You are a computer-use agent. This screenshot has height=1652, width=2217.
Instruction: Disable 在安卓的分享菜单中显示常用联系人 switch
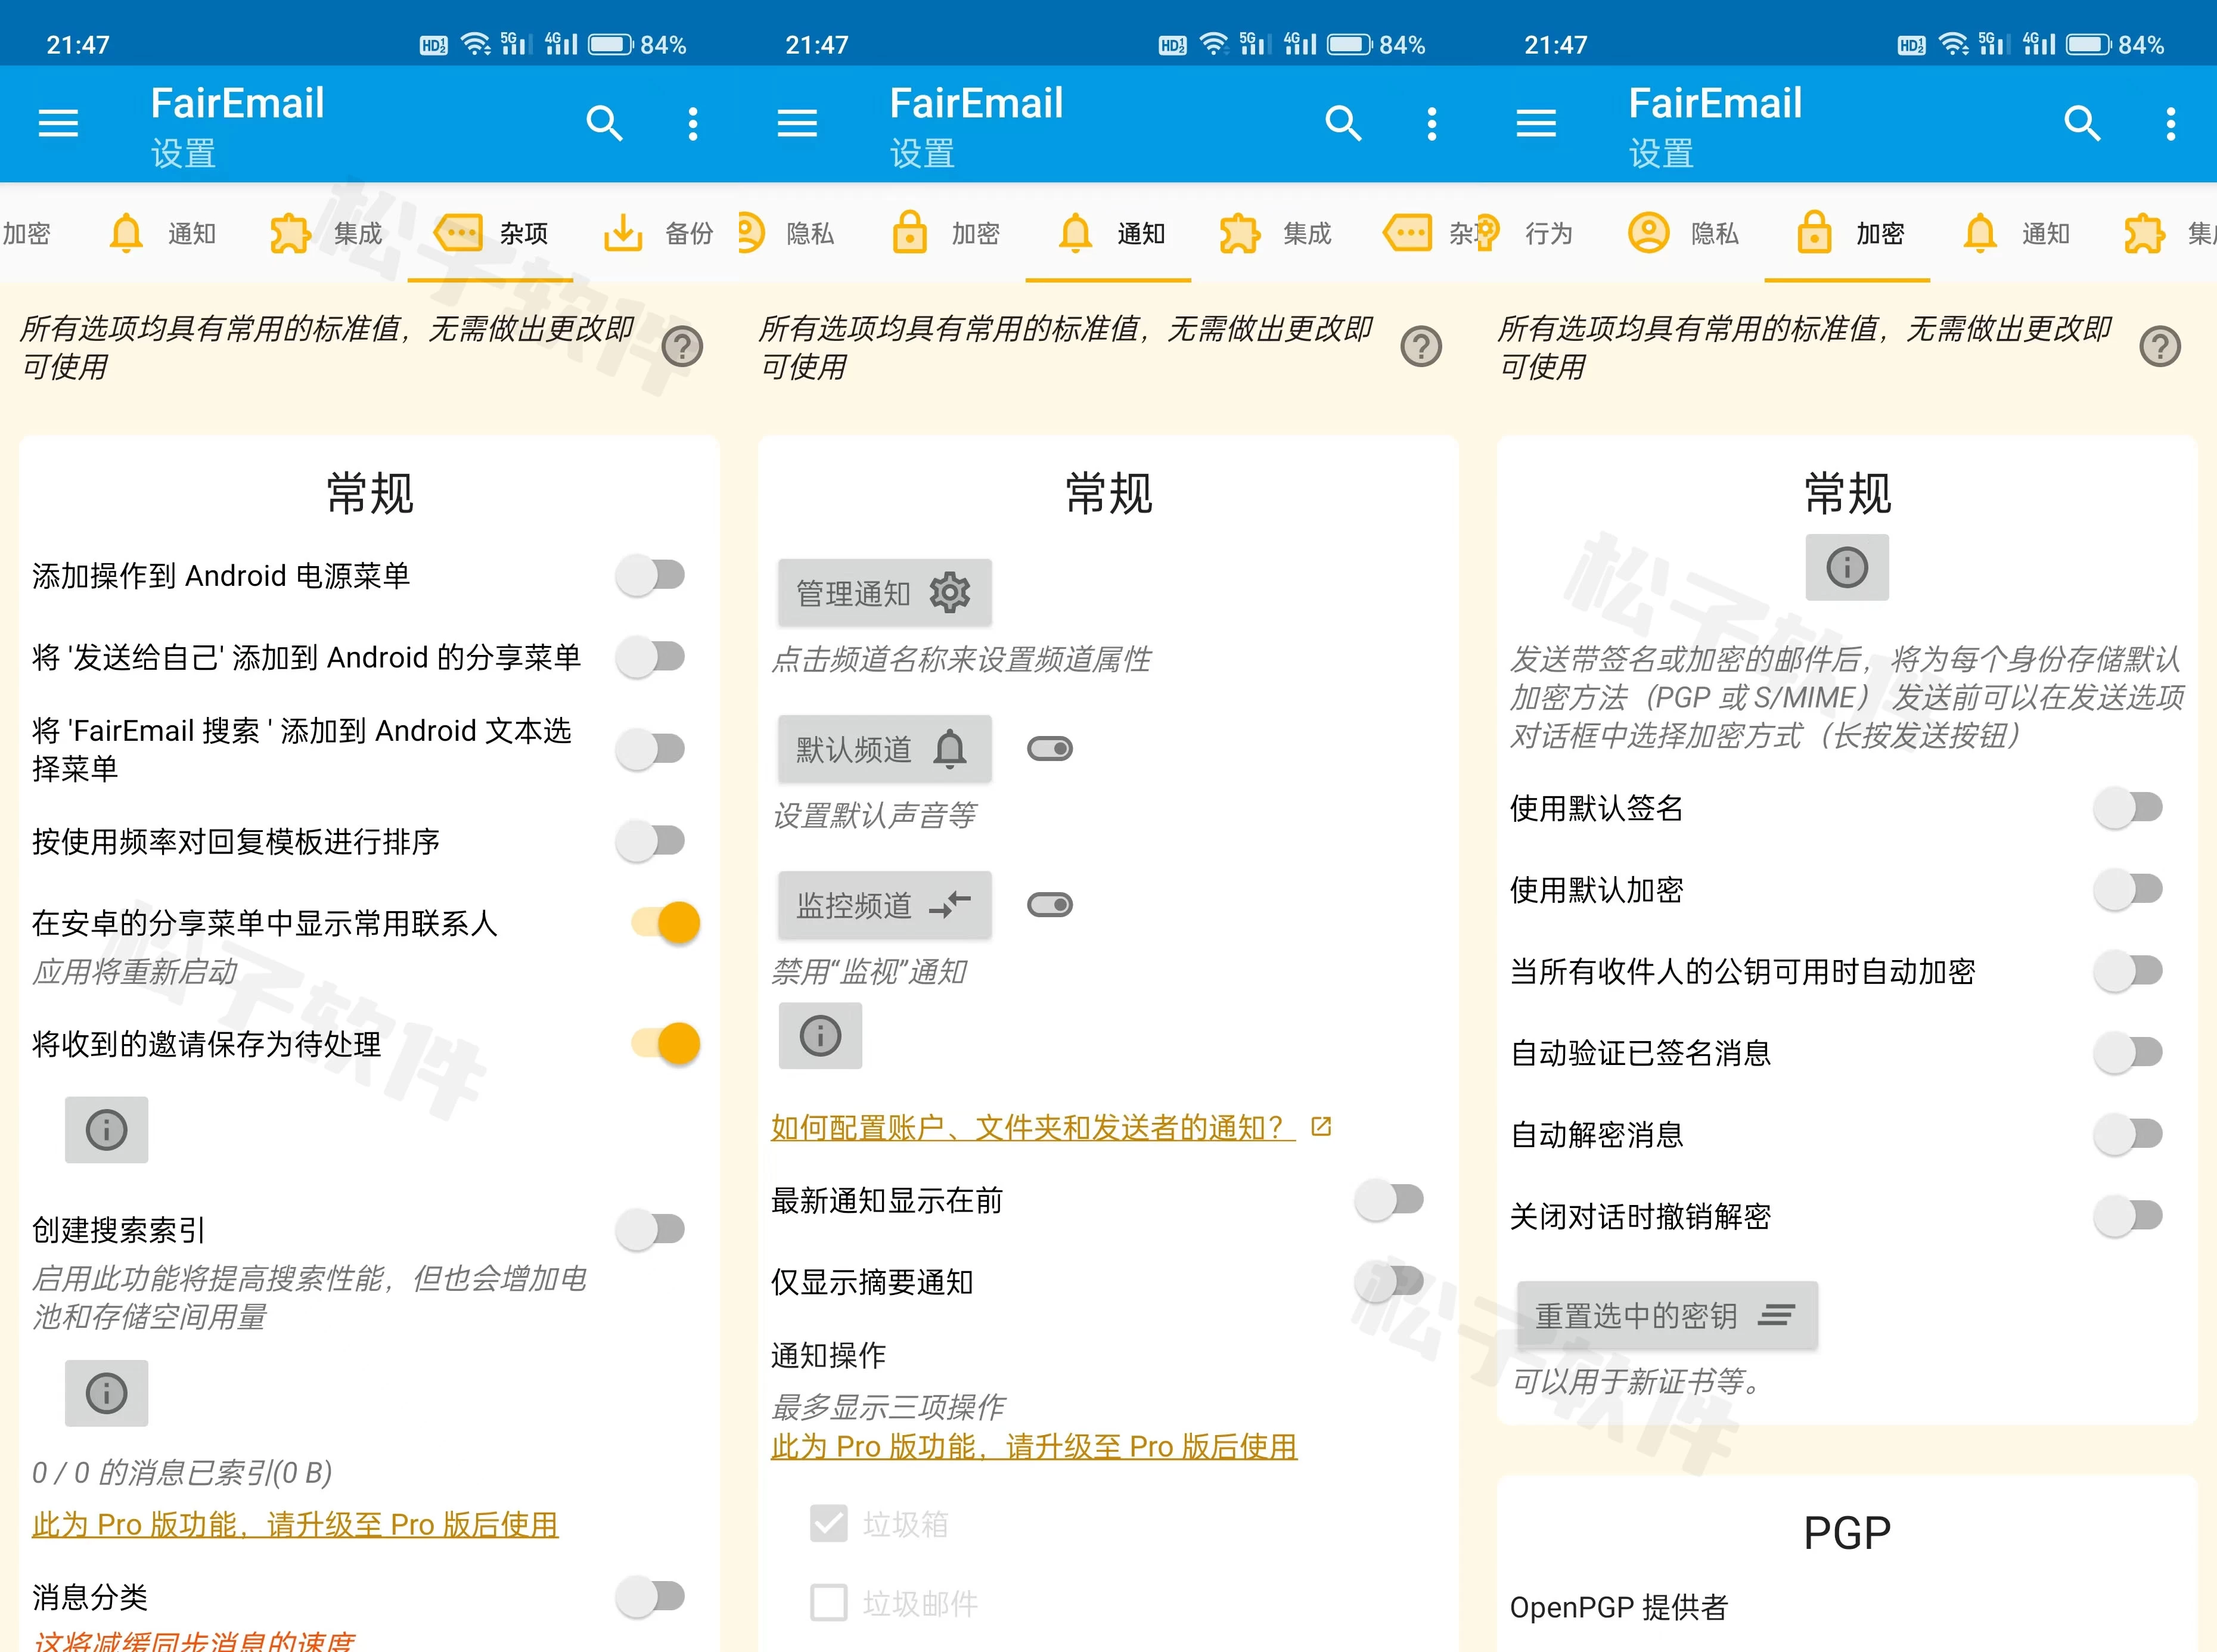(666, 922)
